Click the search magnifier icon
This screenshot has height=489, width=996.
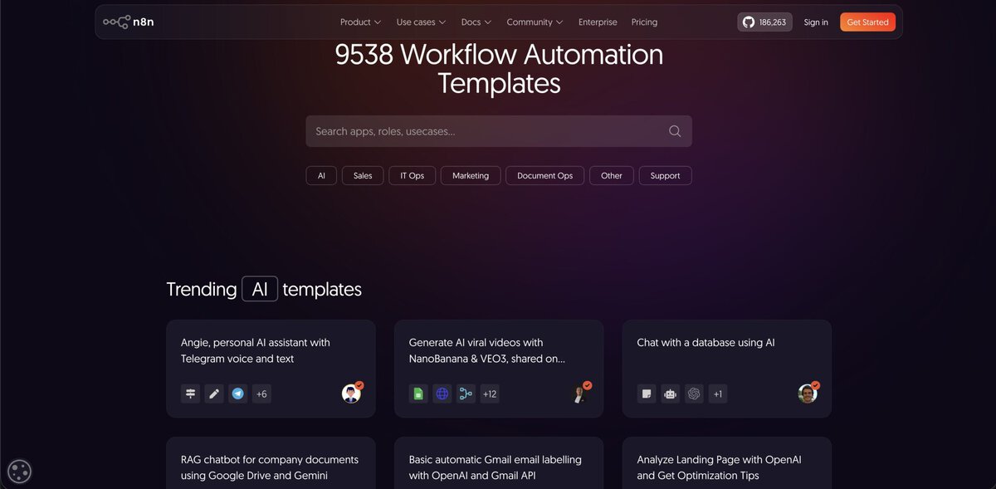(x=675, y=131)
